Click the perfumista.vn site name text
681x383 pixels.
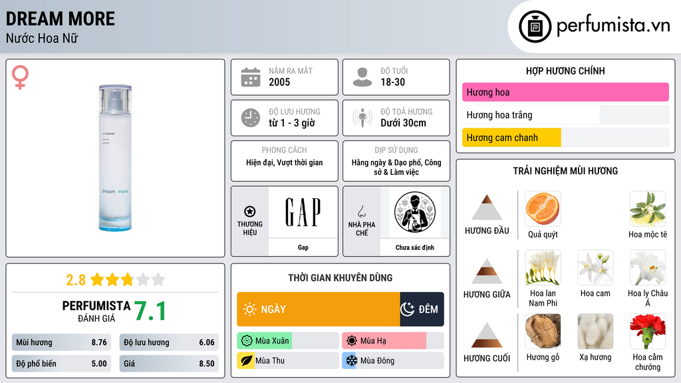click(x=613, y=25)
